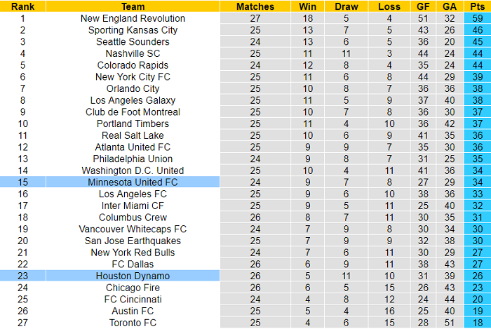Click Los Angeles Galaxy team name
The width and height of the screenshot is (491, 329).
coord(133,100)
